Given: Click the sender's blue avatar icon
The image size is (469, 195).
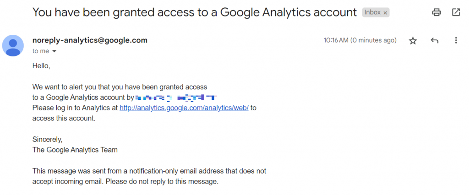Looking at the screenshot, I should [13, 45].
